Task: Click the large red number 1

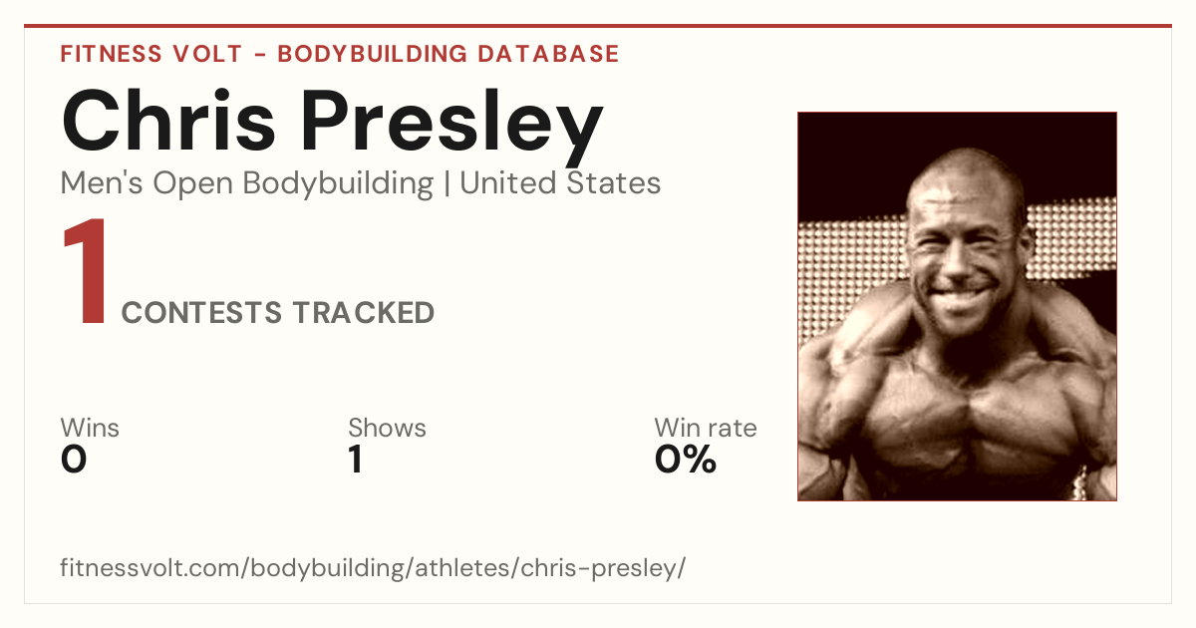Action: pyautogui.click(x=85, y=273)
